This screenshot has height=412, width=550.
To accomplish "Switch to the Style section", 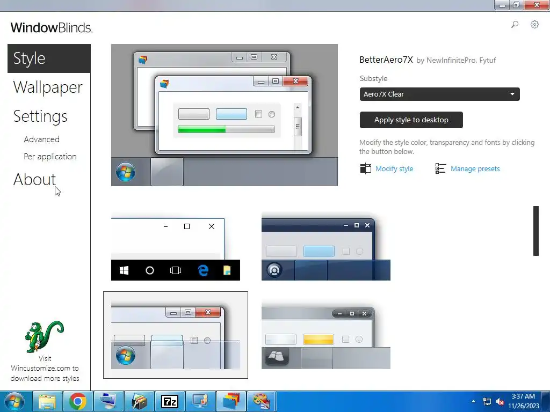I will click(49, 58).
